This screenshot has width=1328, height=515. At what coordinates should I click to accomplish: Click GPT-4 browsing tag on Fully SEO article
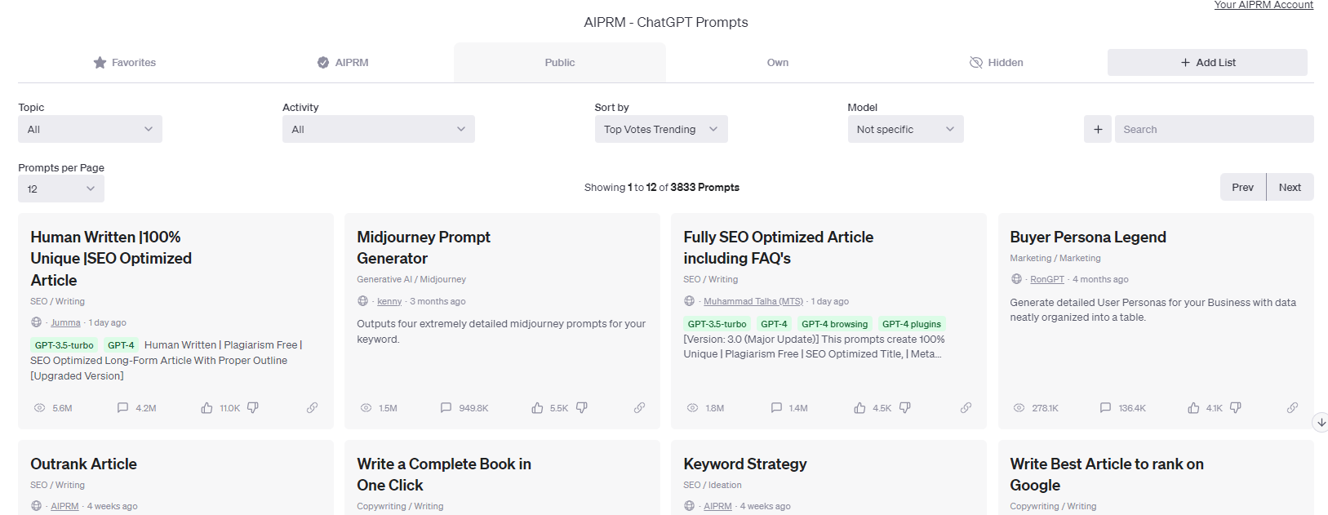pyautogui.click(x=834, y=324)
